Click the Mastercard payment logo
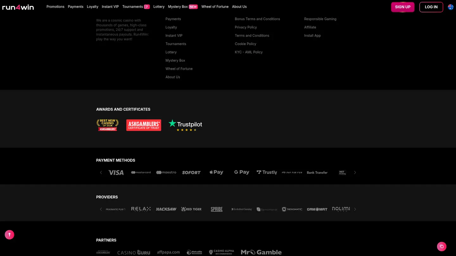This screenshot has width=456, height=256. coord(141,173)
